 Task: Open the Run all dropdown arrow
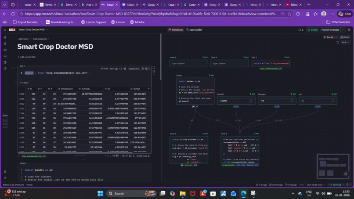(336, 37)
